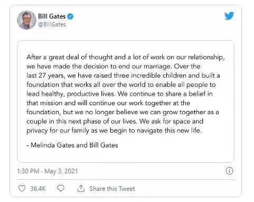Viewport: 254px width, 202px height.
Task: Click the 'privacy for our family' line
Action: [x=114, y=131]
